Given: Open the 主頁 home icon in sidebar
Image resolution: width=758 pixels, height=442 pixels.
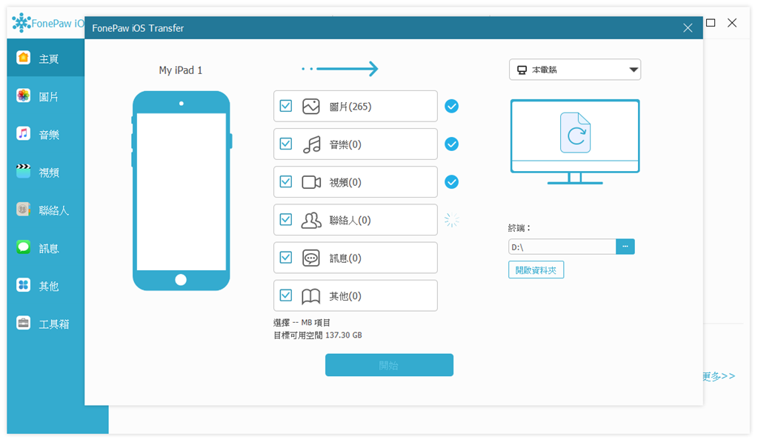Looking at the screenshot, I should pyautogui.click(x=23, y=58).
